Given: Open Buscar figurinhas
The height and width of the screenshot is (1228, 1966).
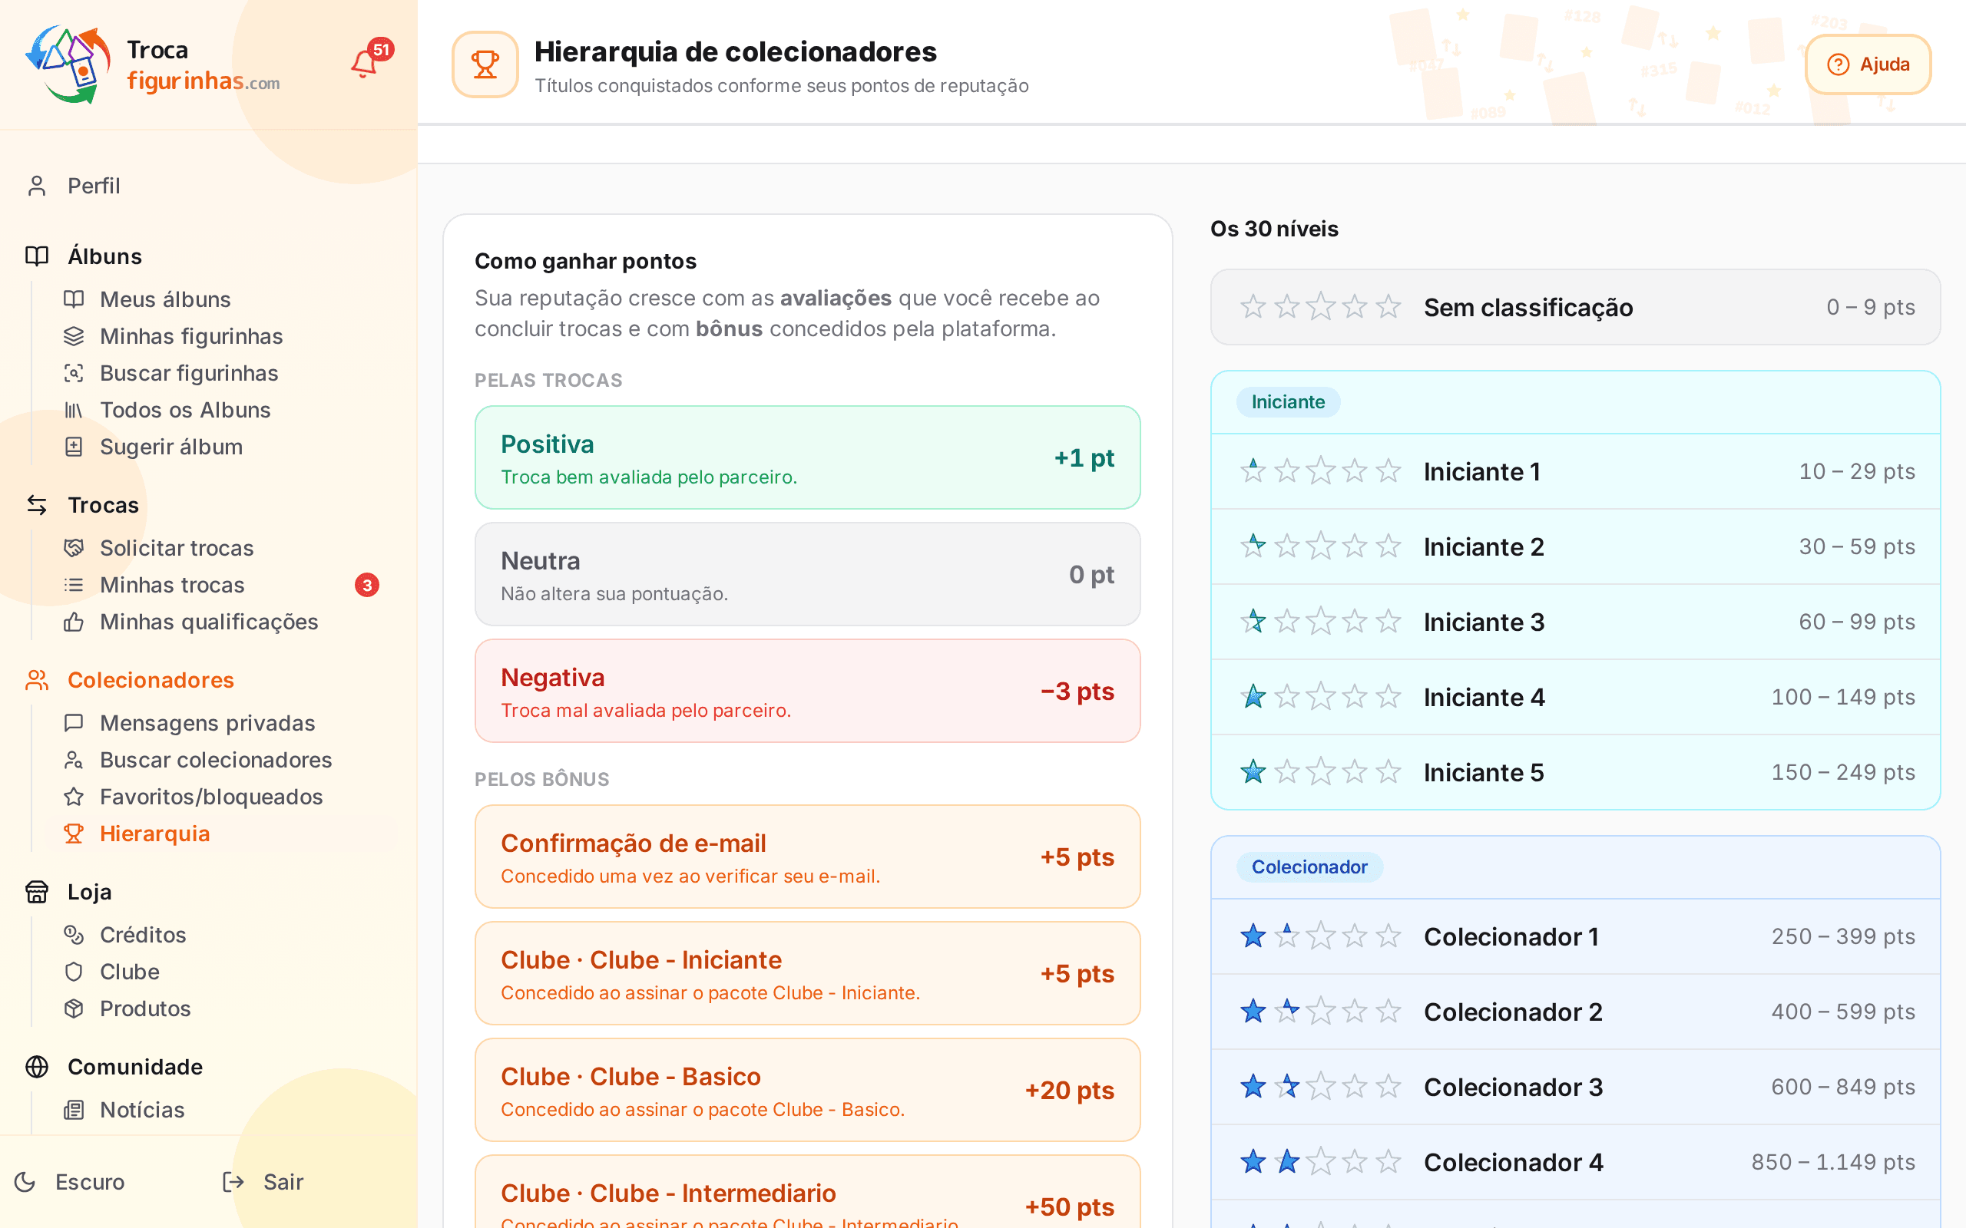Looking at the screenshot, I should (x=188, y=373).
